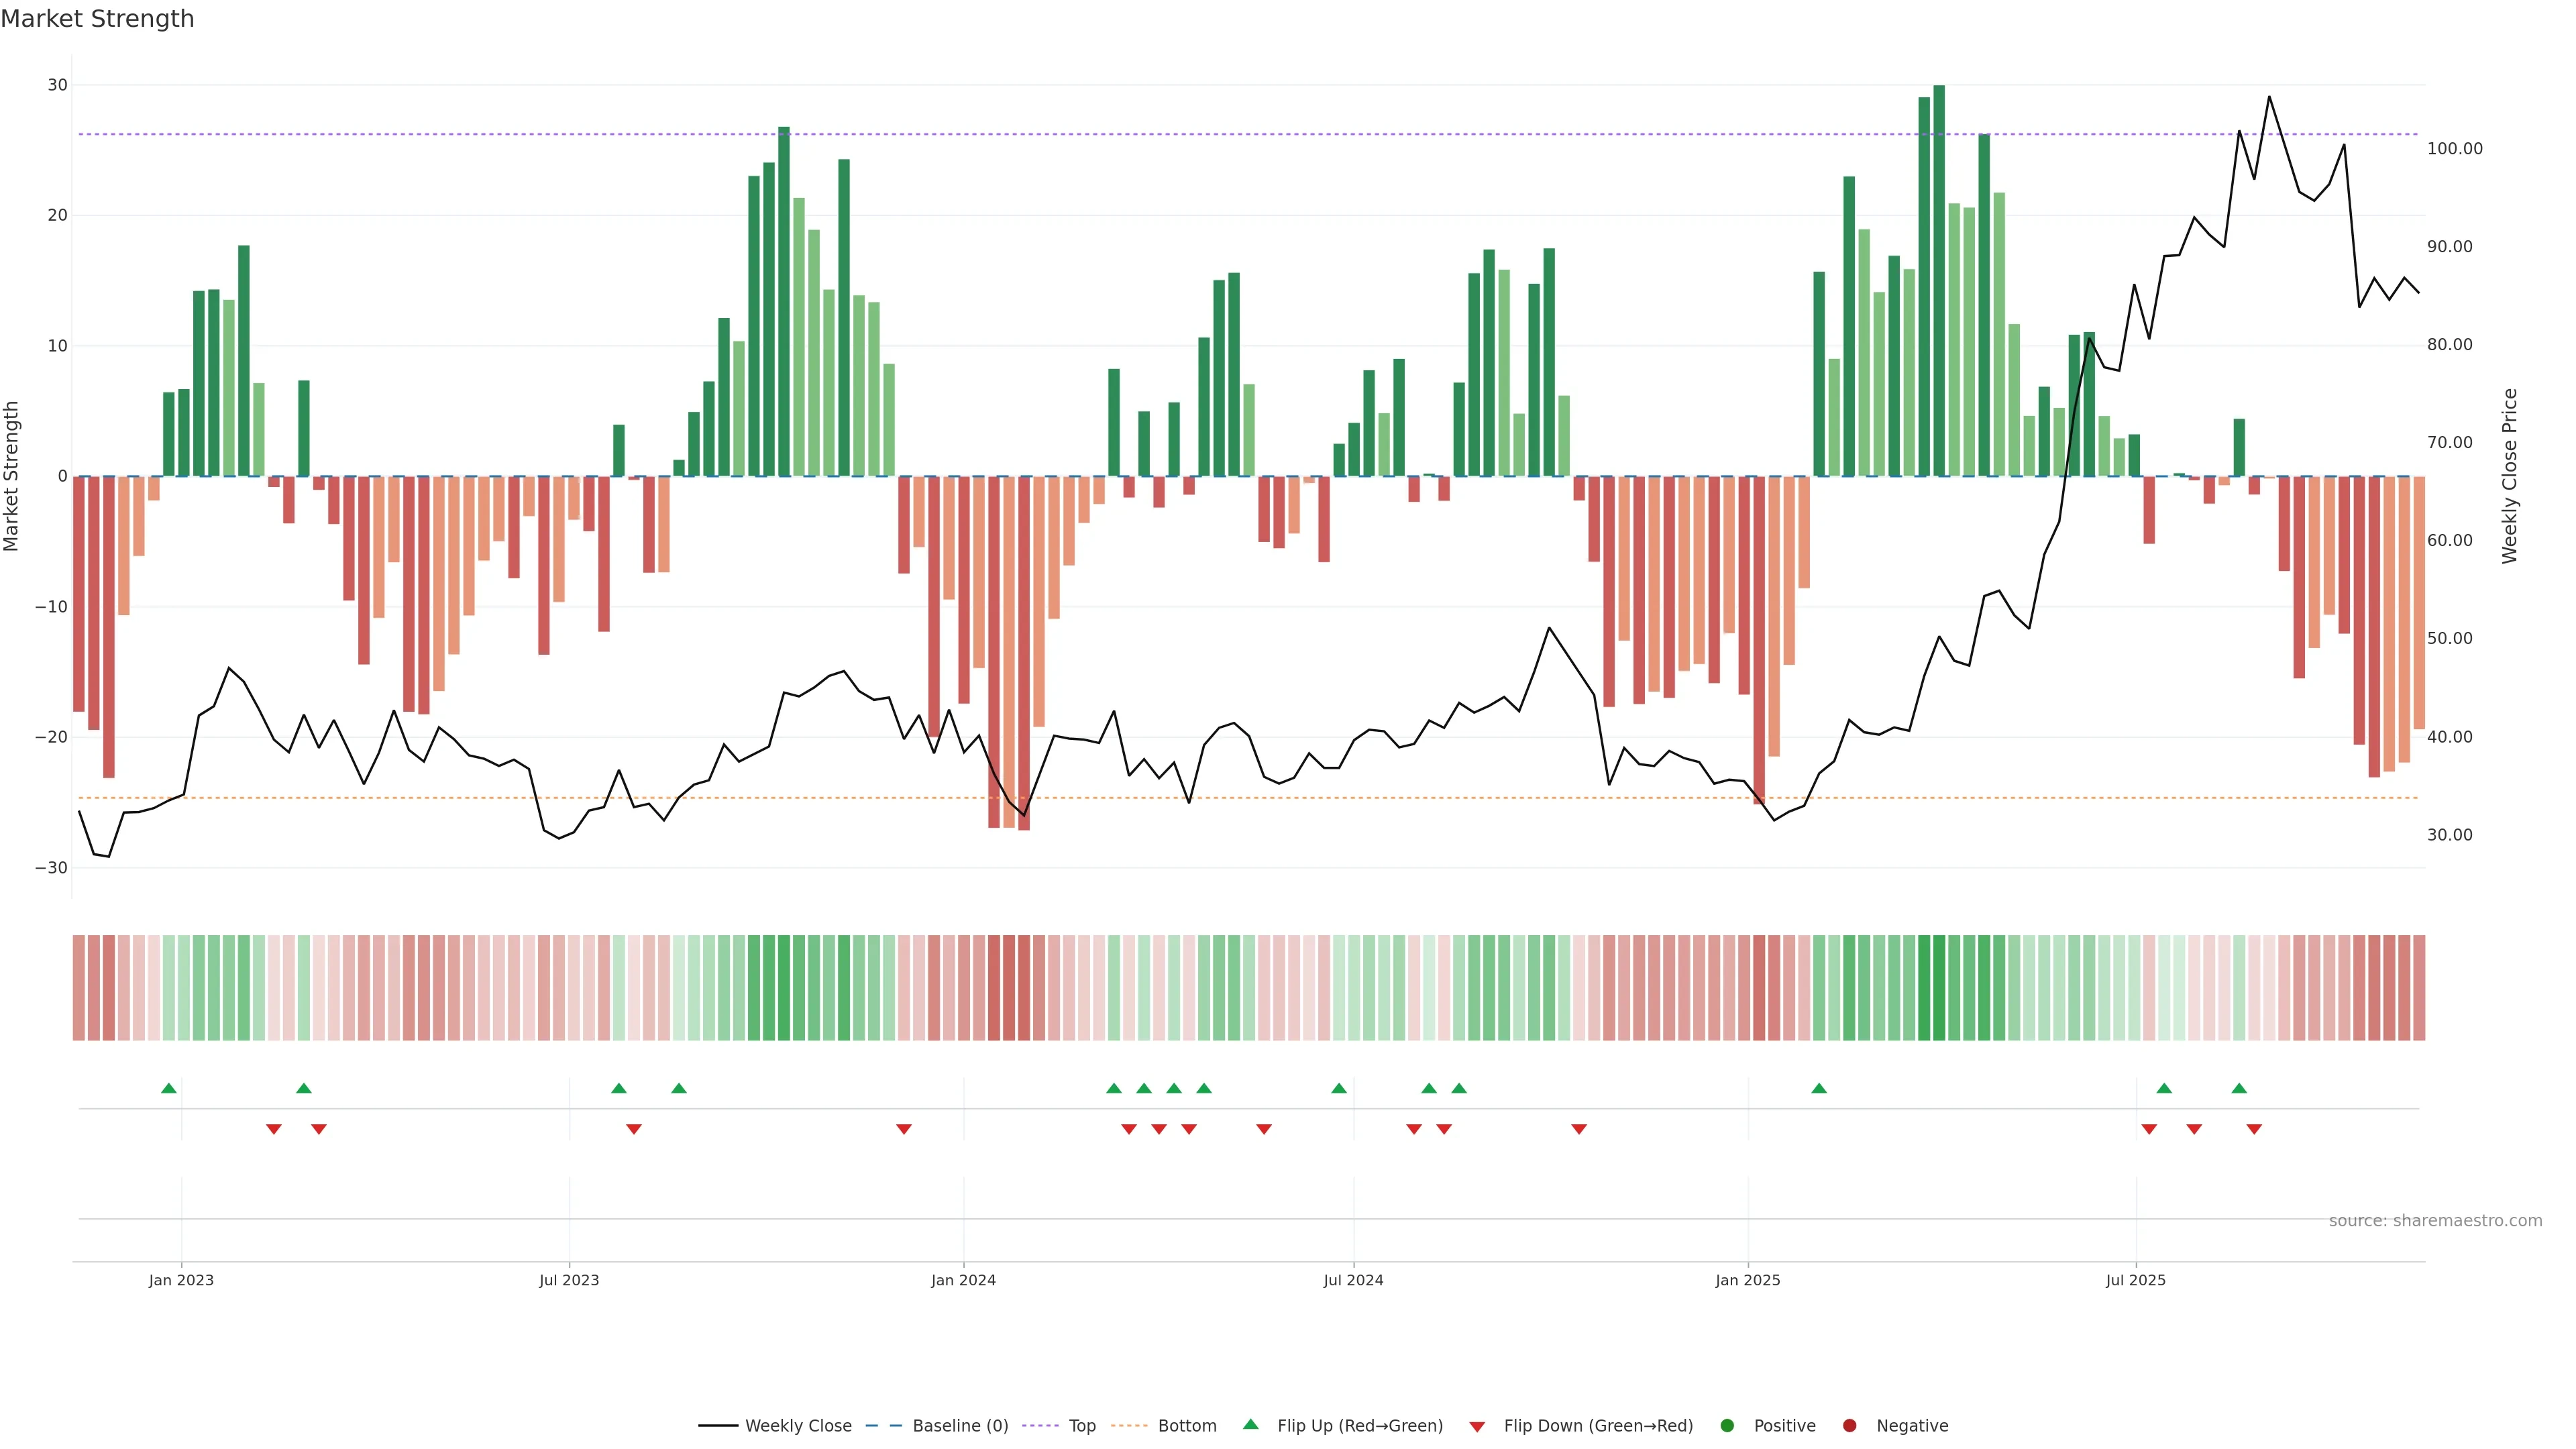Click the Flip Down red triangle legend icon

click(x=1476, y=1427)
